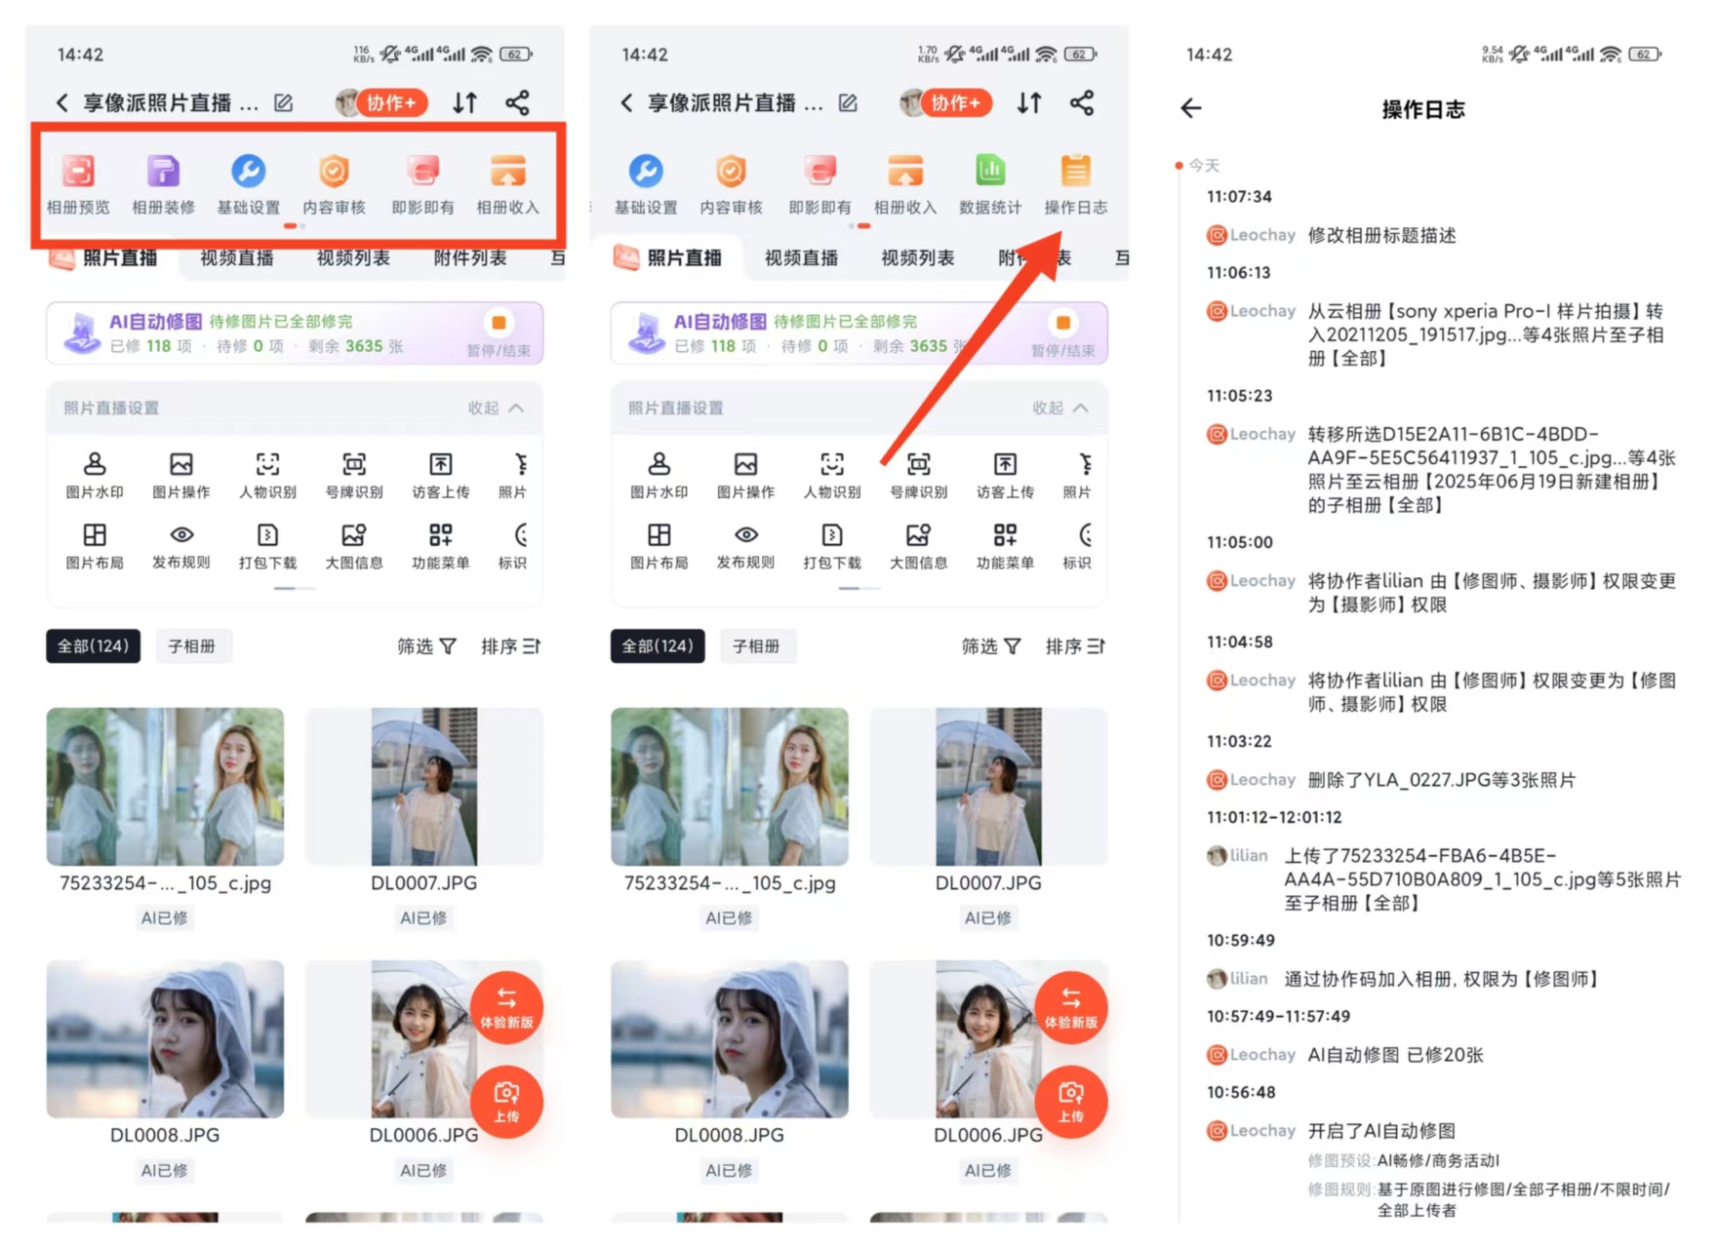Screen dimensions: 1718x1248
Task: Open 相册预览 in the left phone screen
Action: [x=78, y=183]
